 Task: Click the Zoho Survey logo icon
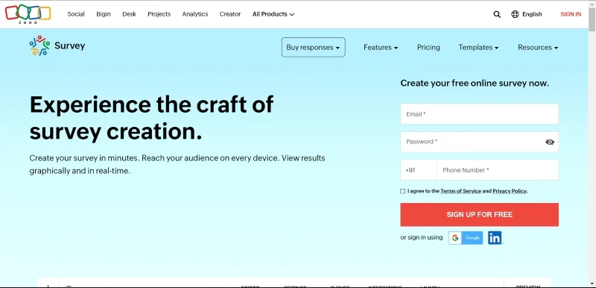pos(39,46)
